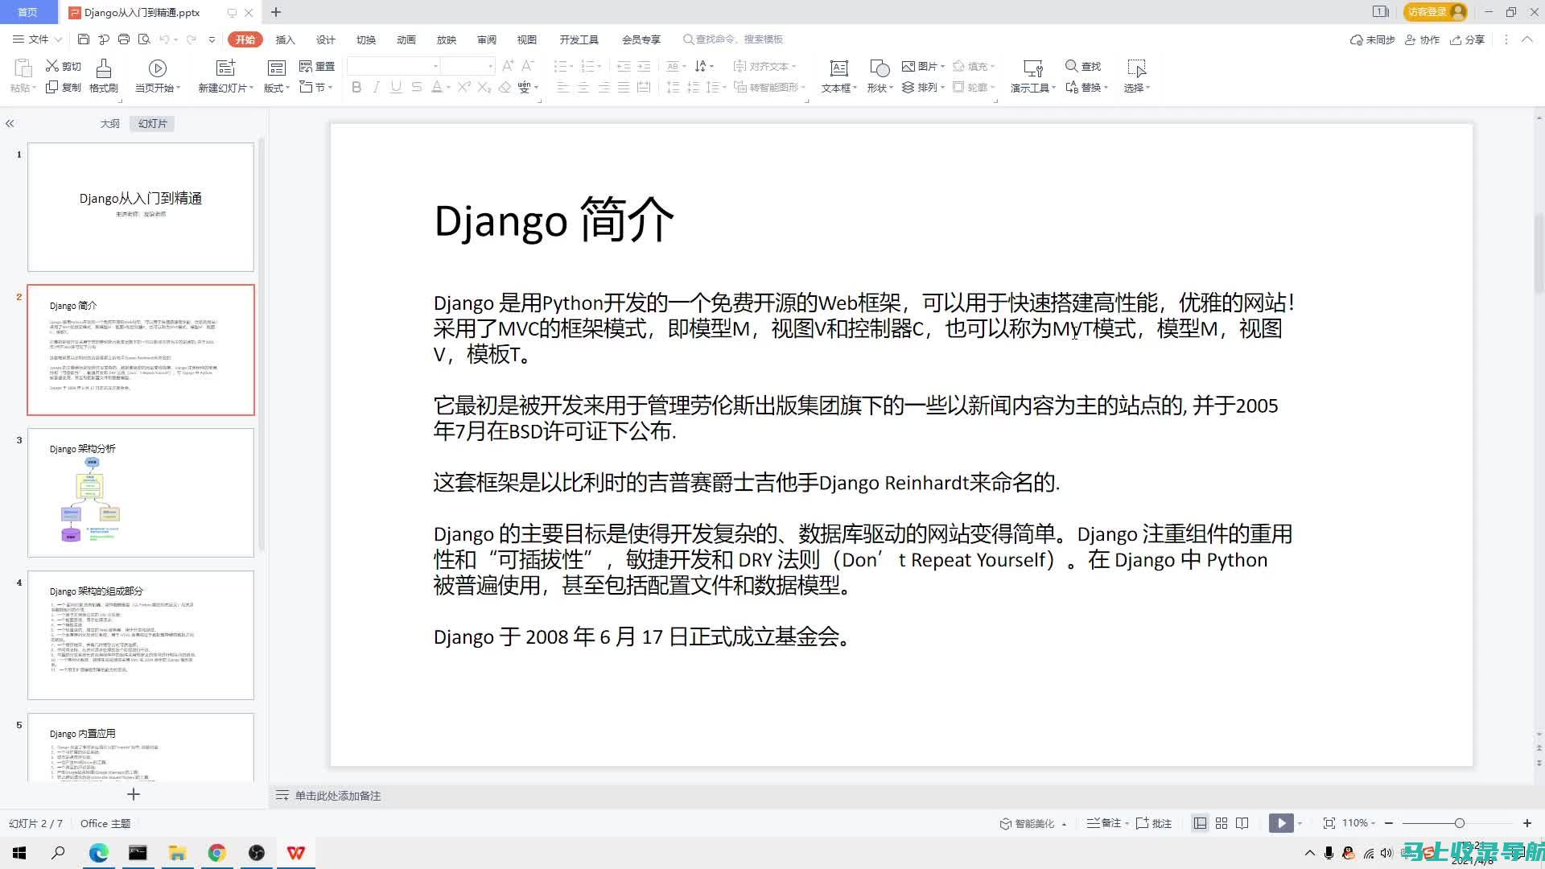Screen dimensions: 1545x869
Task: Toggle the Notes (备注) pane
Action: tap(1107, 823)
